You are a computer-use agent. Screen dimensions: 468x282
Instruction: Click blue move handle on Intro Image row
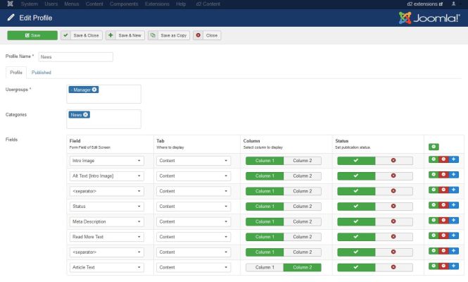tap(453, 159)
